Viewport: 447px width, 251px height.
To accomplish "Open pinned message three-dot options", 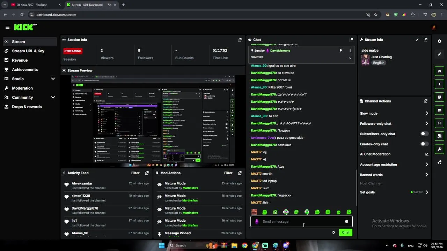I will tap(350, 51).
